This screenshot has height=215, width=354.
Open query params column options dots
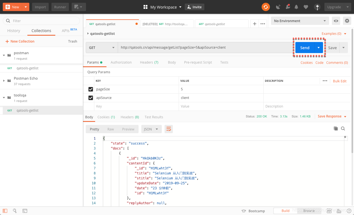click(325, 81)
